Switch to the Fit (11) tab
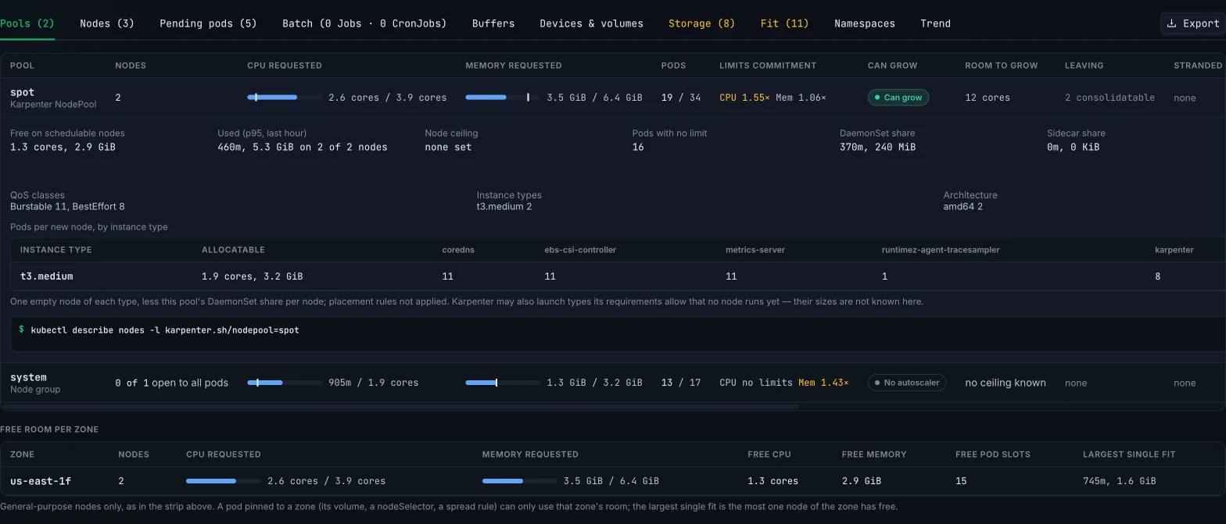The height and width of the screenshot is (524, 1226). point(784,23)
